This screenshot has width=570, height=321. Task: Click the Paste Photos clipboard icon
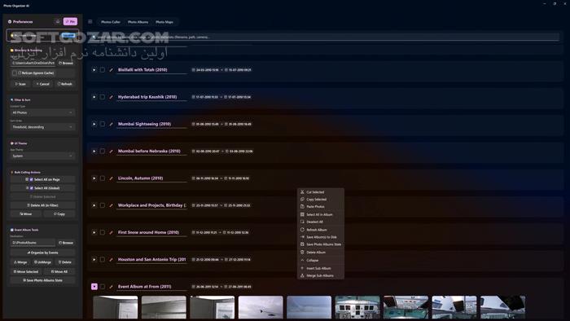point(302,206)
